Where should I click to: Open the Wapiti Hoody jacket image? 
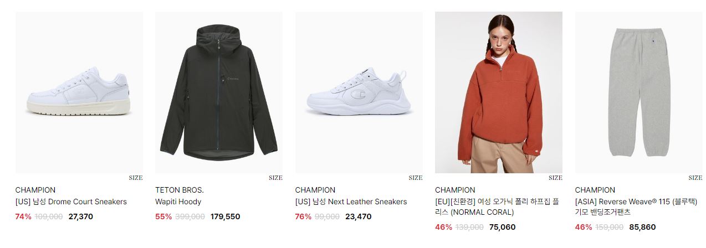tap(219, 92)
